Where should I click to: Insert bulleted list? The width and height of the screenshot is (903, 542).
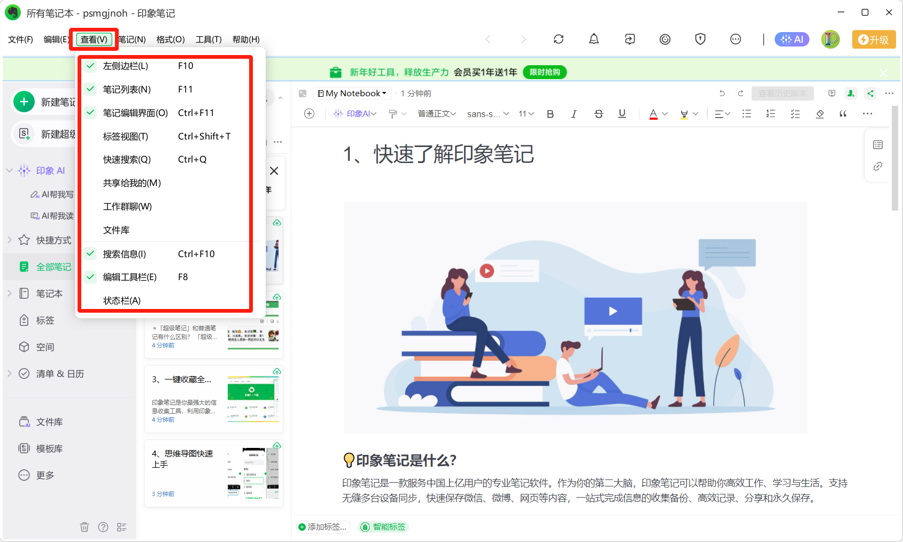click(747, 114)
